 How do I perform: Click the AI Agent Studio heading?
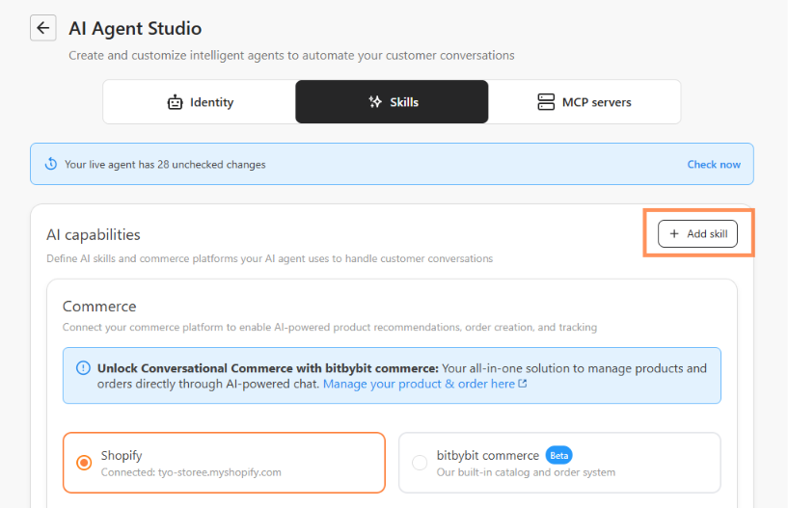pos(135,28)
